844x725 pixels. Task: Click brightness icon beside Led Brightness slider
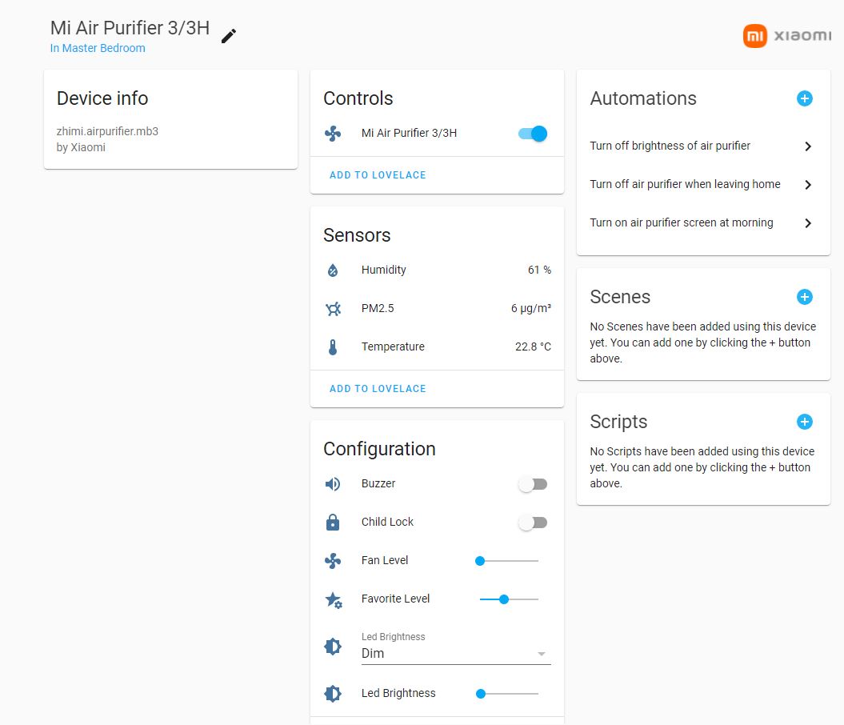[333, 693]
